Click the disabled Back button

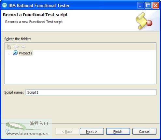click(67, 132)
